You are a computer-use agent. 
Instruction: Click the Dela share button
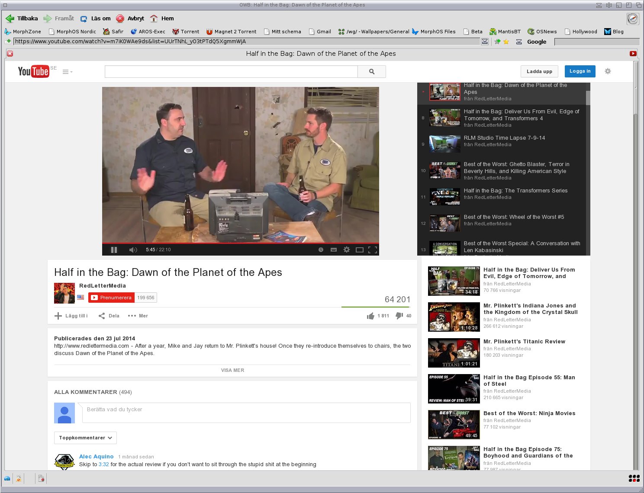click(109, 316)
